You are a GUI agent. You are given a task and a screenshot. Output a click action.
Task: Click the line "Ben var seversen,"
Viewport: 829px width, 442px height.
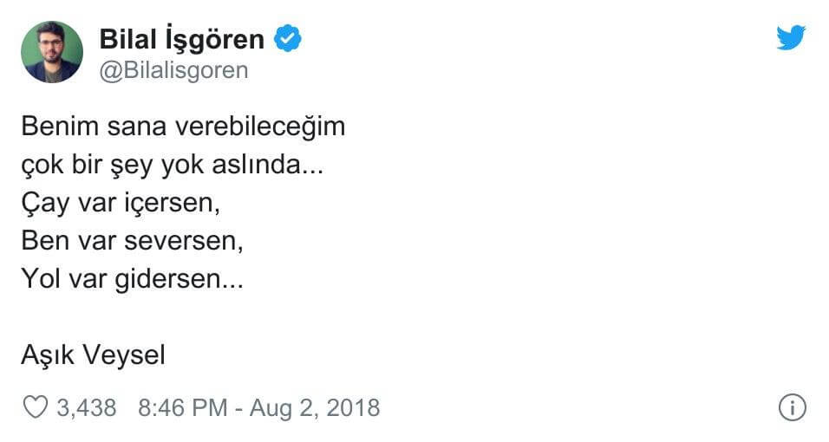132,241
